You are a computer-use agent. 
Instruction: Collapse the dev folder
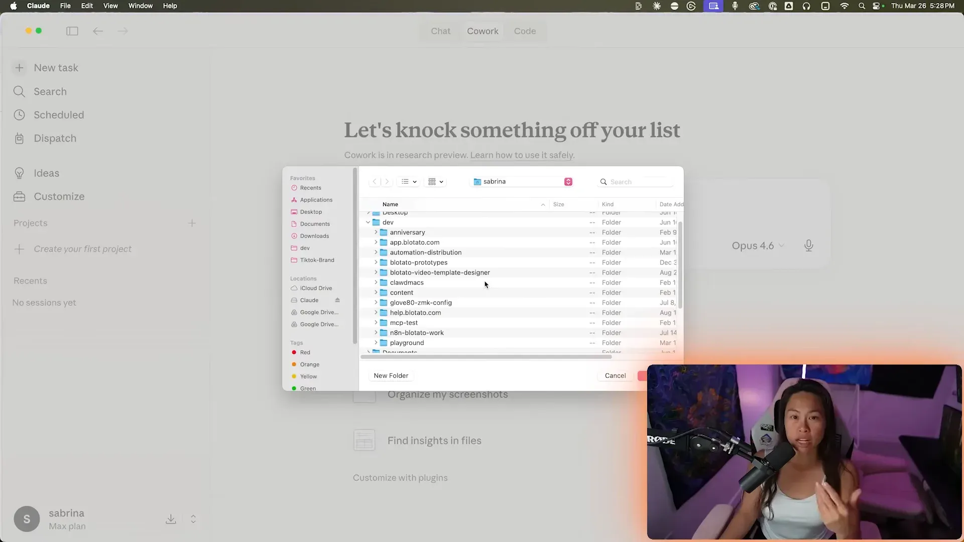point(368,222)
